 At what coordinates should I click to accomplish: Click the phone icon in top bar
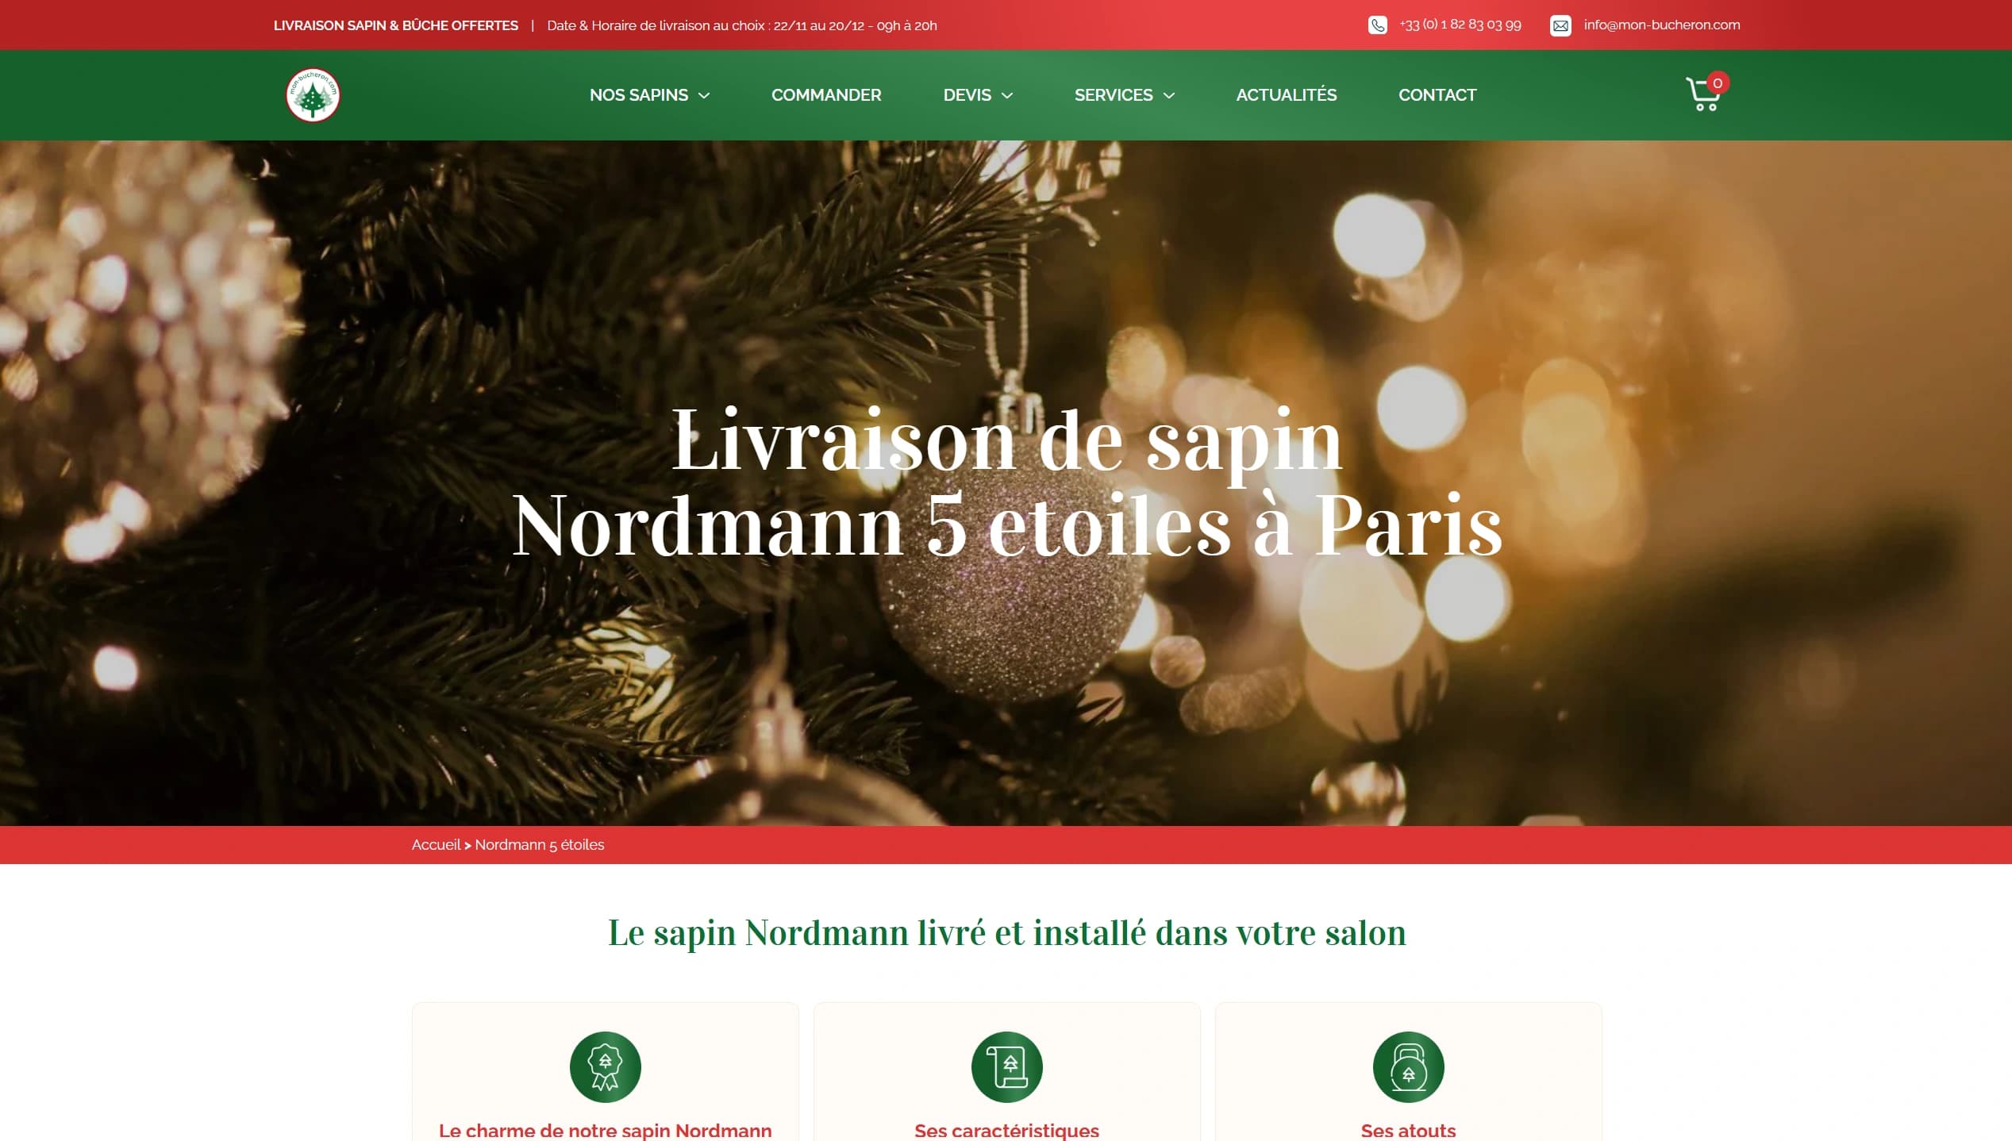1378,25
